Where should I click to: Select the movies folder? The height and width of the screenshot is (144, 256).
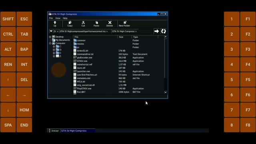[x=80, y=44]
